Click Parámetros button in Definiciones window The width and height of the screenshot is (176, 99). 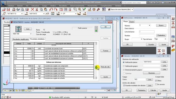[x=161, y=35]
